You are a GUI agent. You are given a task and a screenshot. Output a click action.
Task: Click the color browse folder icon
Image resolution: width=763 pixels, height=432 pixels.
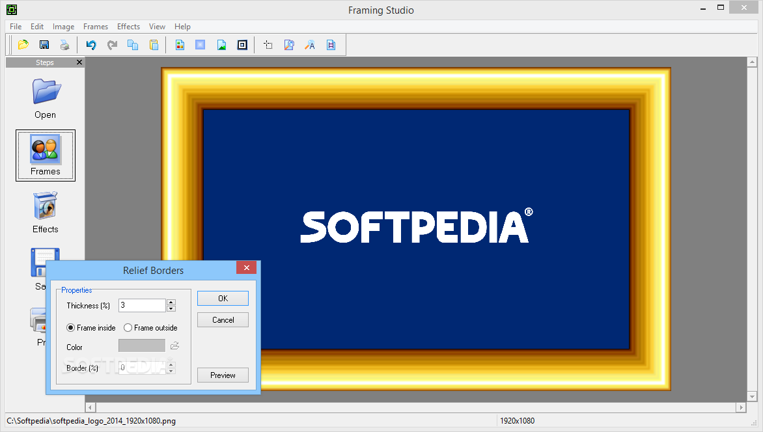tap(174, 346)
